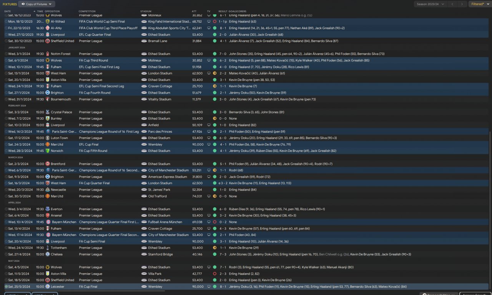The height and width of the screenshot is (295, 492).
Task: Tick the selector circle for Sat, 30/12/2023
Action: 6,41
